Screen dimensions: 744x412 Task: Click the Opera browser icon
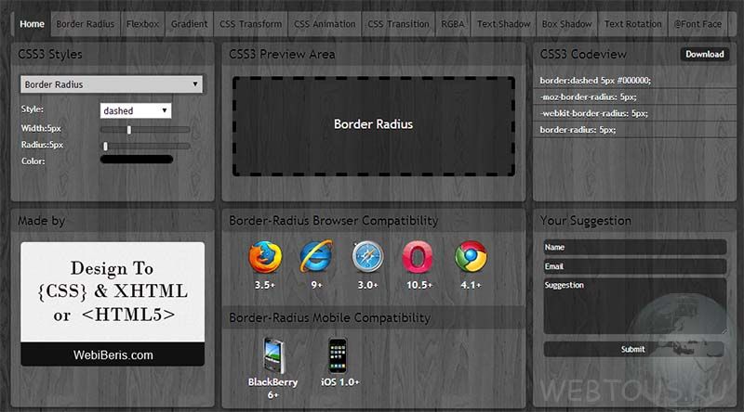coord(418,257)
